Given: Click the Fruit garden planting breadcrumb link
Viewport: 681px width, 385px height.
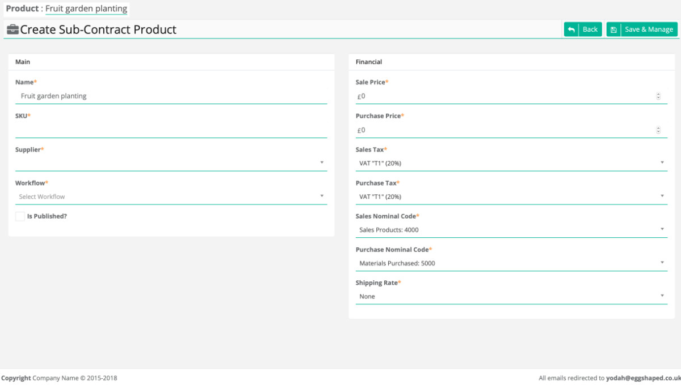Looking at the screenshot, I should [86, 8].
